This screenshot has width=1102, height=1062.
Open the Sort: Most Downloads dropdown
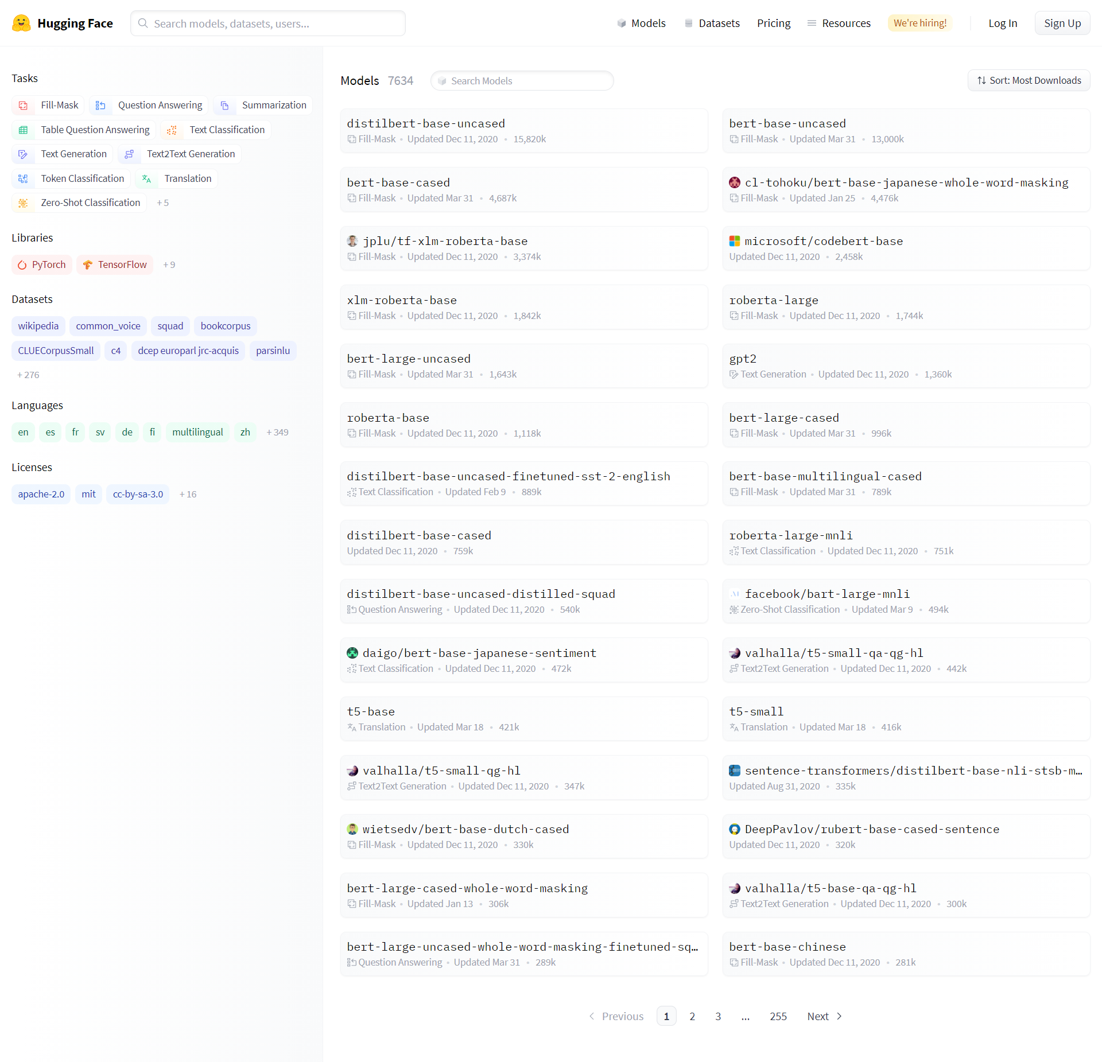[x=1029, y=81]
